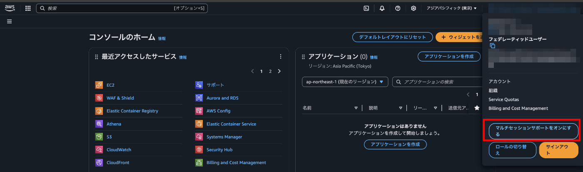Click the Elastic Container Registry icon
Image resolution: width=583 pixels, height=172 pixels.
99,111
